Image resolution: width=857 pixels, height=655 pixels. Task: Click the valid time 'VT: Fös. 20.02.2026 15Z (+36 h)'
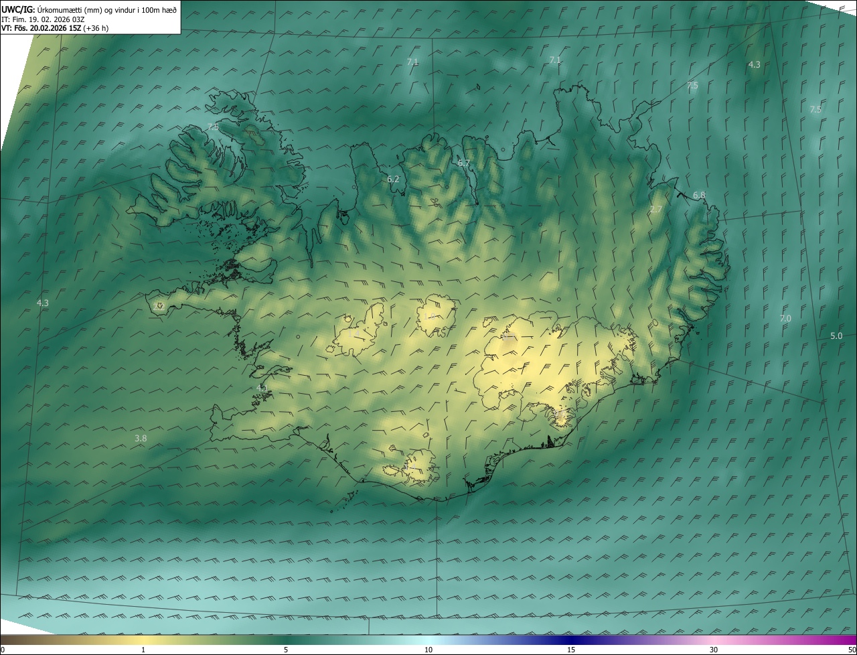point(55,28)
